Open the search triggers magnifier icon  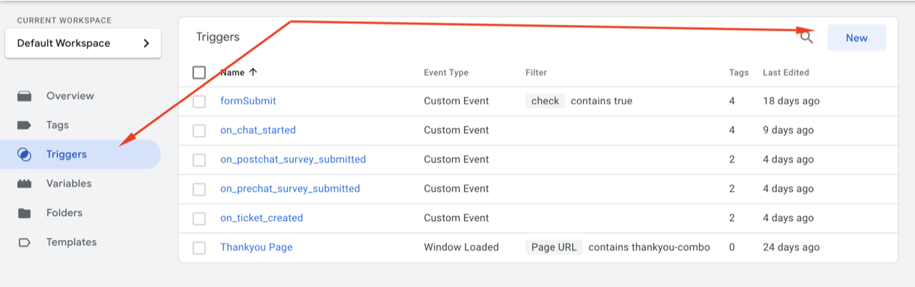coord(806,37)
